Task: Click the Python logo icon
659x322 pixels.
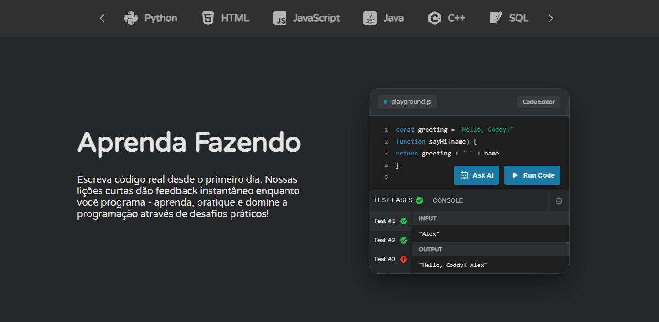Action: pyautogui.click(x=131, y=18)
